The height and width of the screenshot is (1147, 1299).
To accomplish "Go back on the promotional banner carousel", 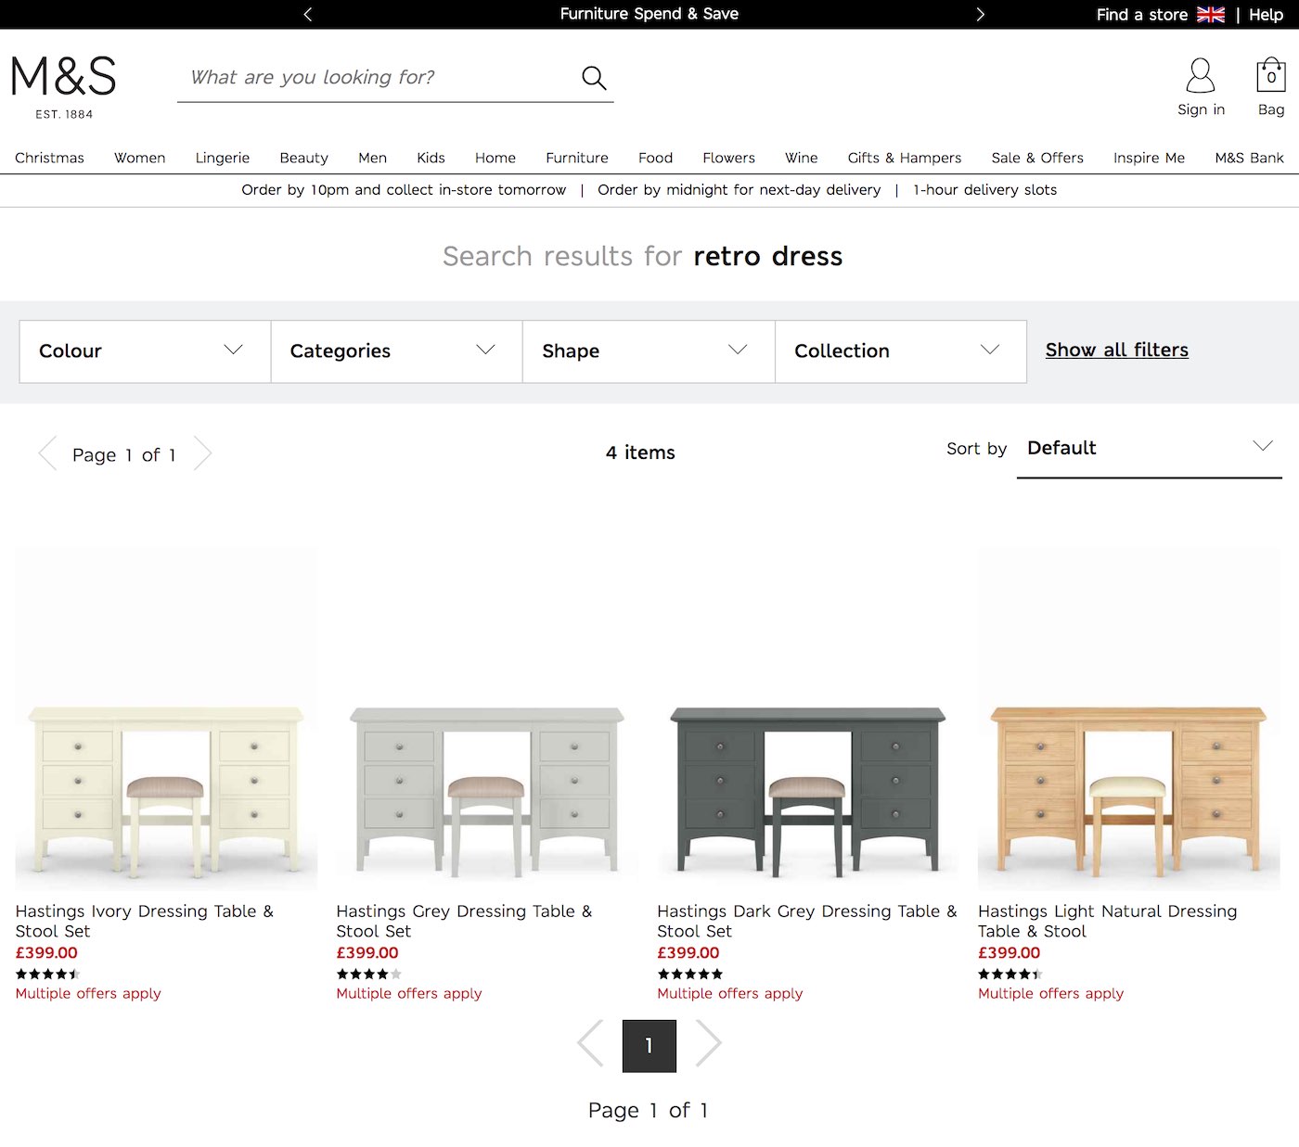I will click(307, 14).
